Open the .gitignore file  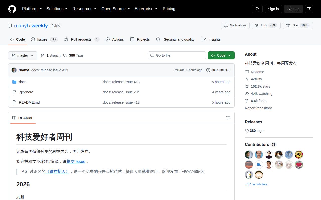pos(26,92)
